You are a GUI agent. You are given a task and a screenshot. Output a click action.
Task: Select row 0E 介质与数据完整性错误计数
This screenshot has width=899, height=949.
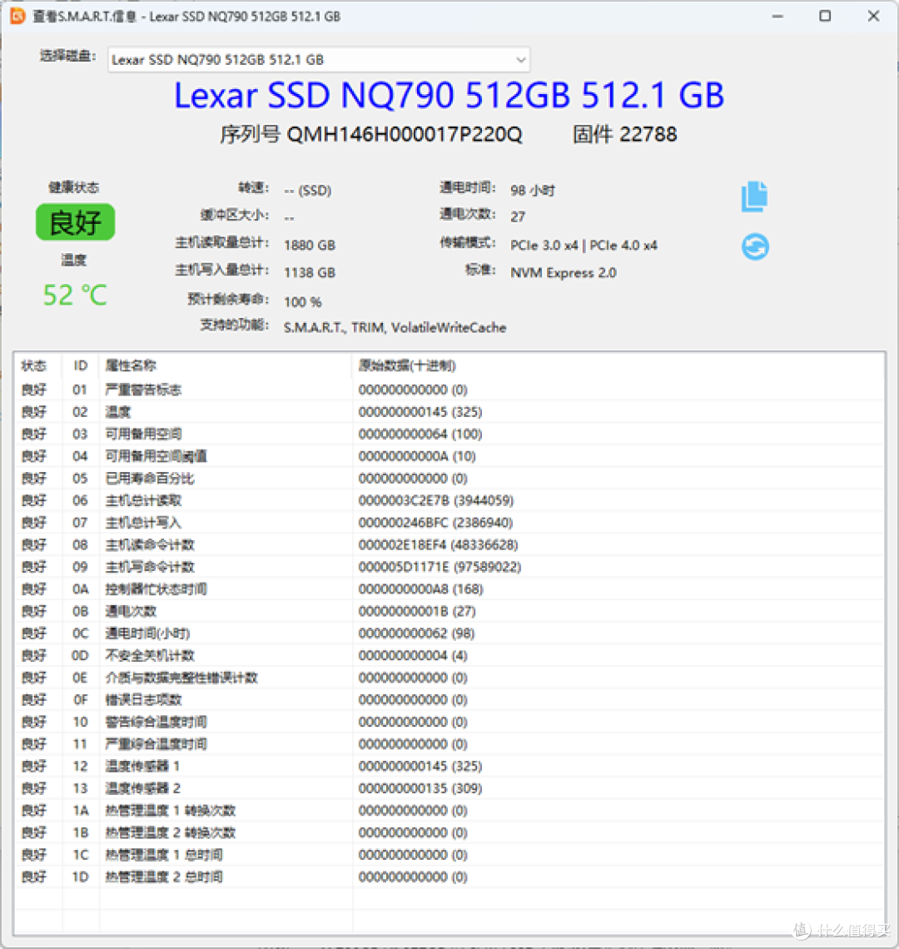click(x=449, y=678)
